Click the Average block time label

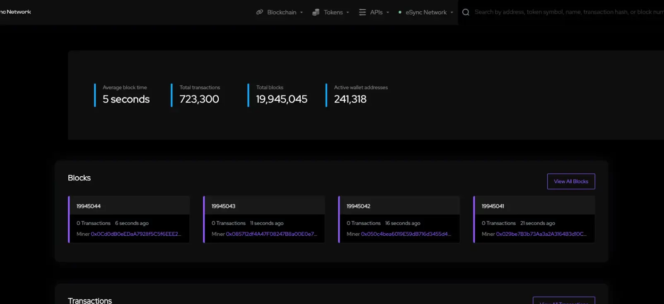[125, 87]
